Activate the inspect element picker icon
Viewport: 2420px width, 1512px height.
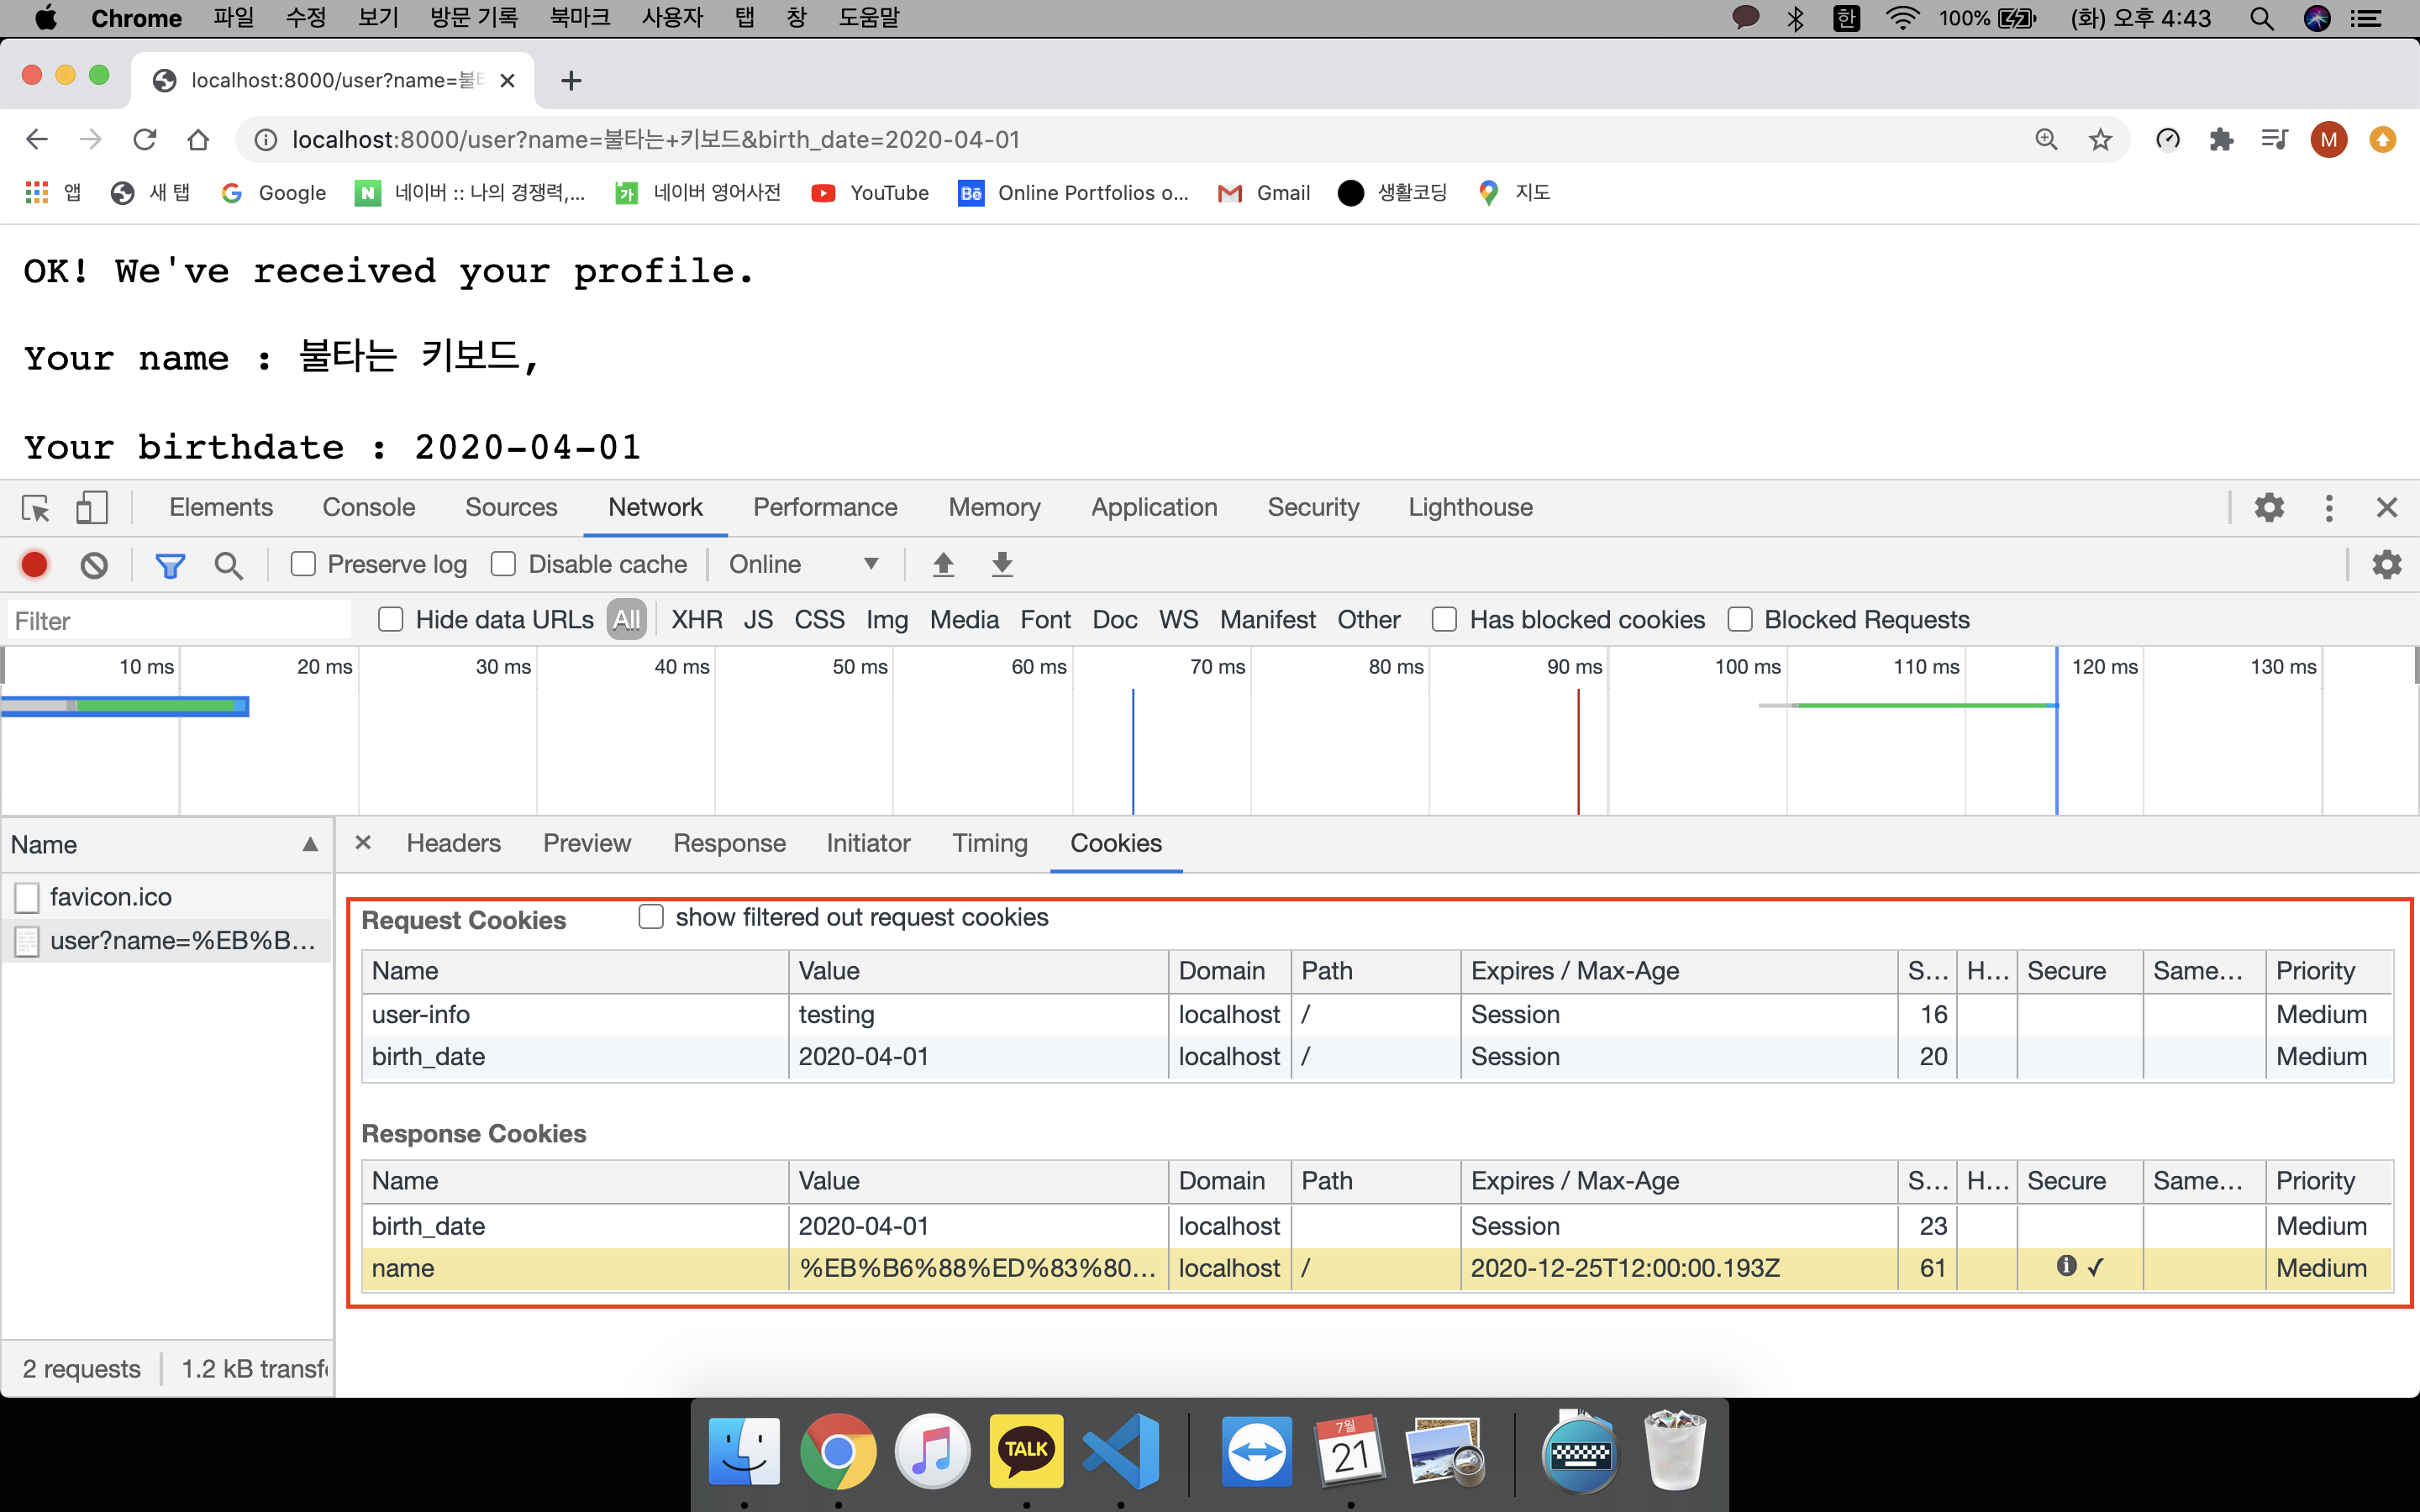pyautogui.click(x=36, y=508)
